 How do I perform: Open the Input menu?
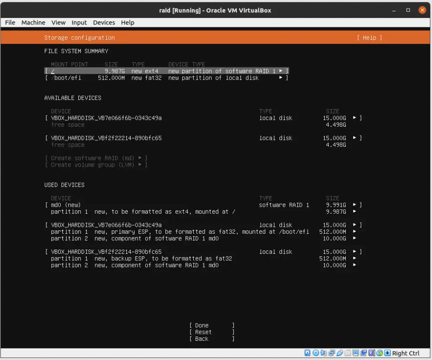point(79,23)
